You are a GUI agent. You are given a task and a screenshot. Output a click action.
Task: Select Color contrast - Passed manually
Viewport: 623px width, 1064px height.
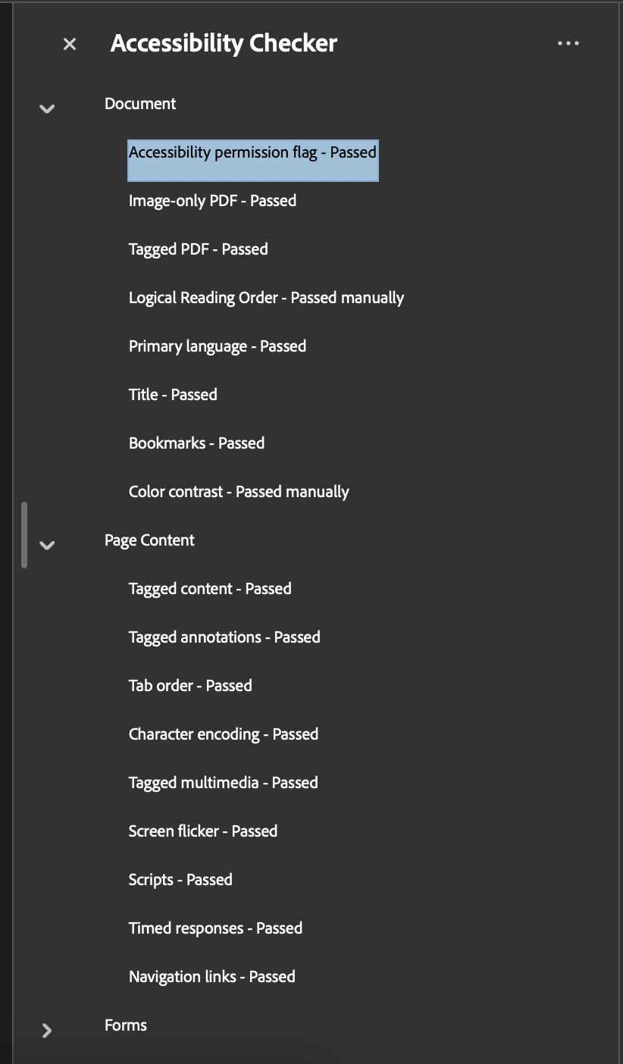pos(239,491)
